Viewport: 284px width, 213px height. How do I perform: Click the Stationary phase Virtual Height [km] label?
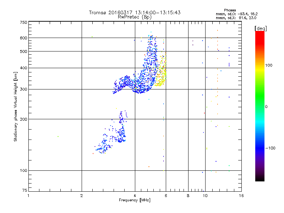tap(16, 106)
